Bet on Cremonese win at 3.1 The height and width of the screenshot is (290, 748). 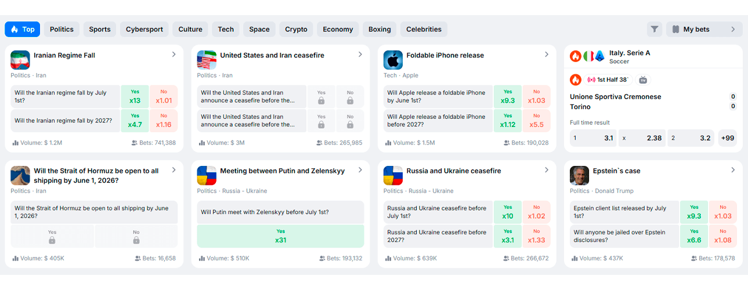pos(593,138)
